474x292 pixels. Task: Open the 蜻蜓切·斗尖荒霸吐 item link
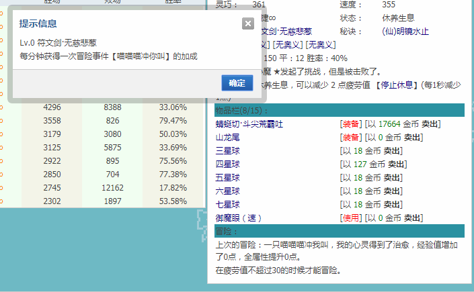point(249,124)
